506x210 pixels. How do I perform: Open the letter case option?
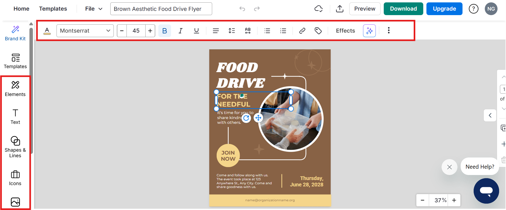pos(248,31)
